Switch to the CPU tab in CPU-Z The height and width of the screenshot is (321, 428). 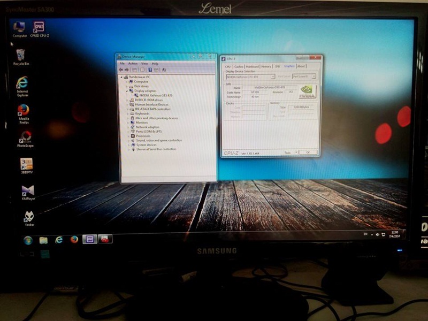228,66
